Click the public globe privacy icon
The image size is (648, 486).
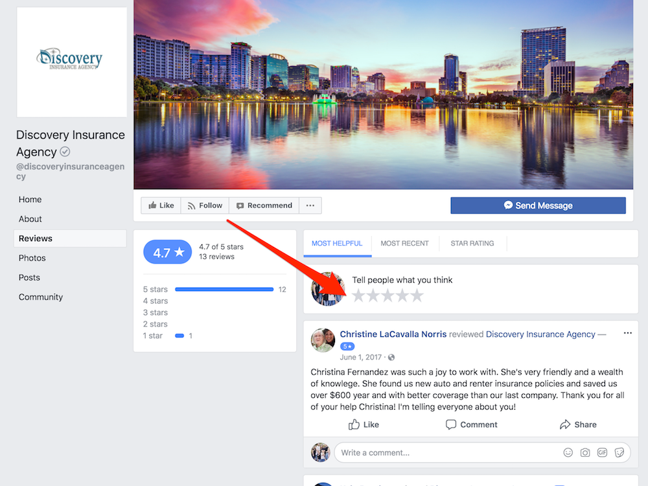pos(391,358)
